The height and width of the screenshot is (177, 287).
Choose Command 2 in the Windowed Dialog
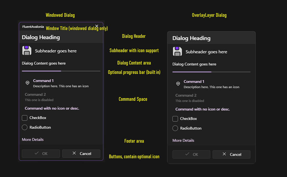click(61, 97)
